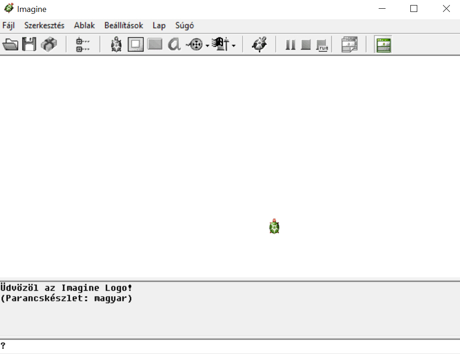Click the "(Parancskészlet: magyar)" text line
Image resolution: width=460 pixels, height=354 pixels.
click(66, 298)
